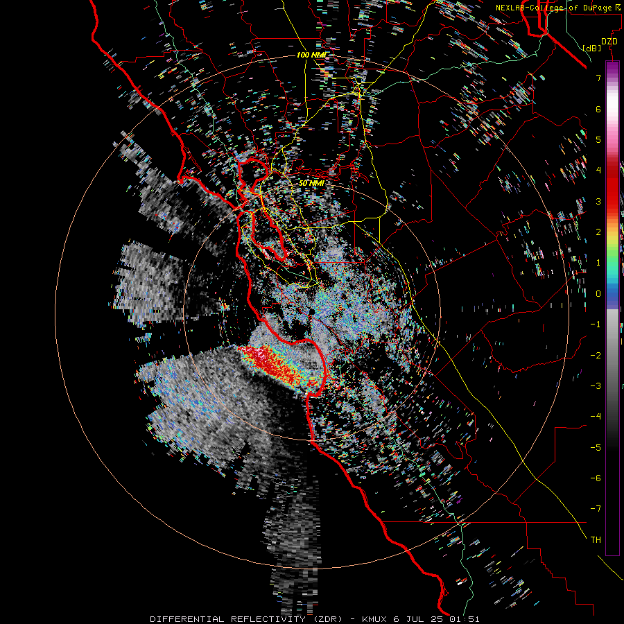
Task: Click the NEXLAB-College of DuPage label
Action: (555, 8)
